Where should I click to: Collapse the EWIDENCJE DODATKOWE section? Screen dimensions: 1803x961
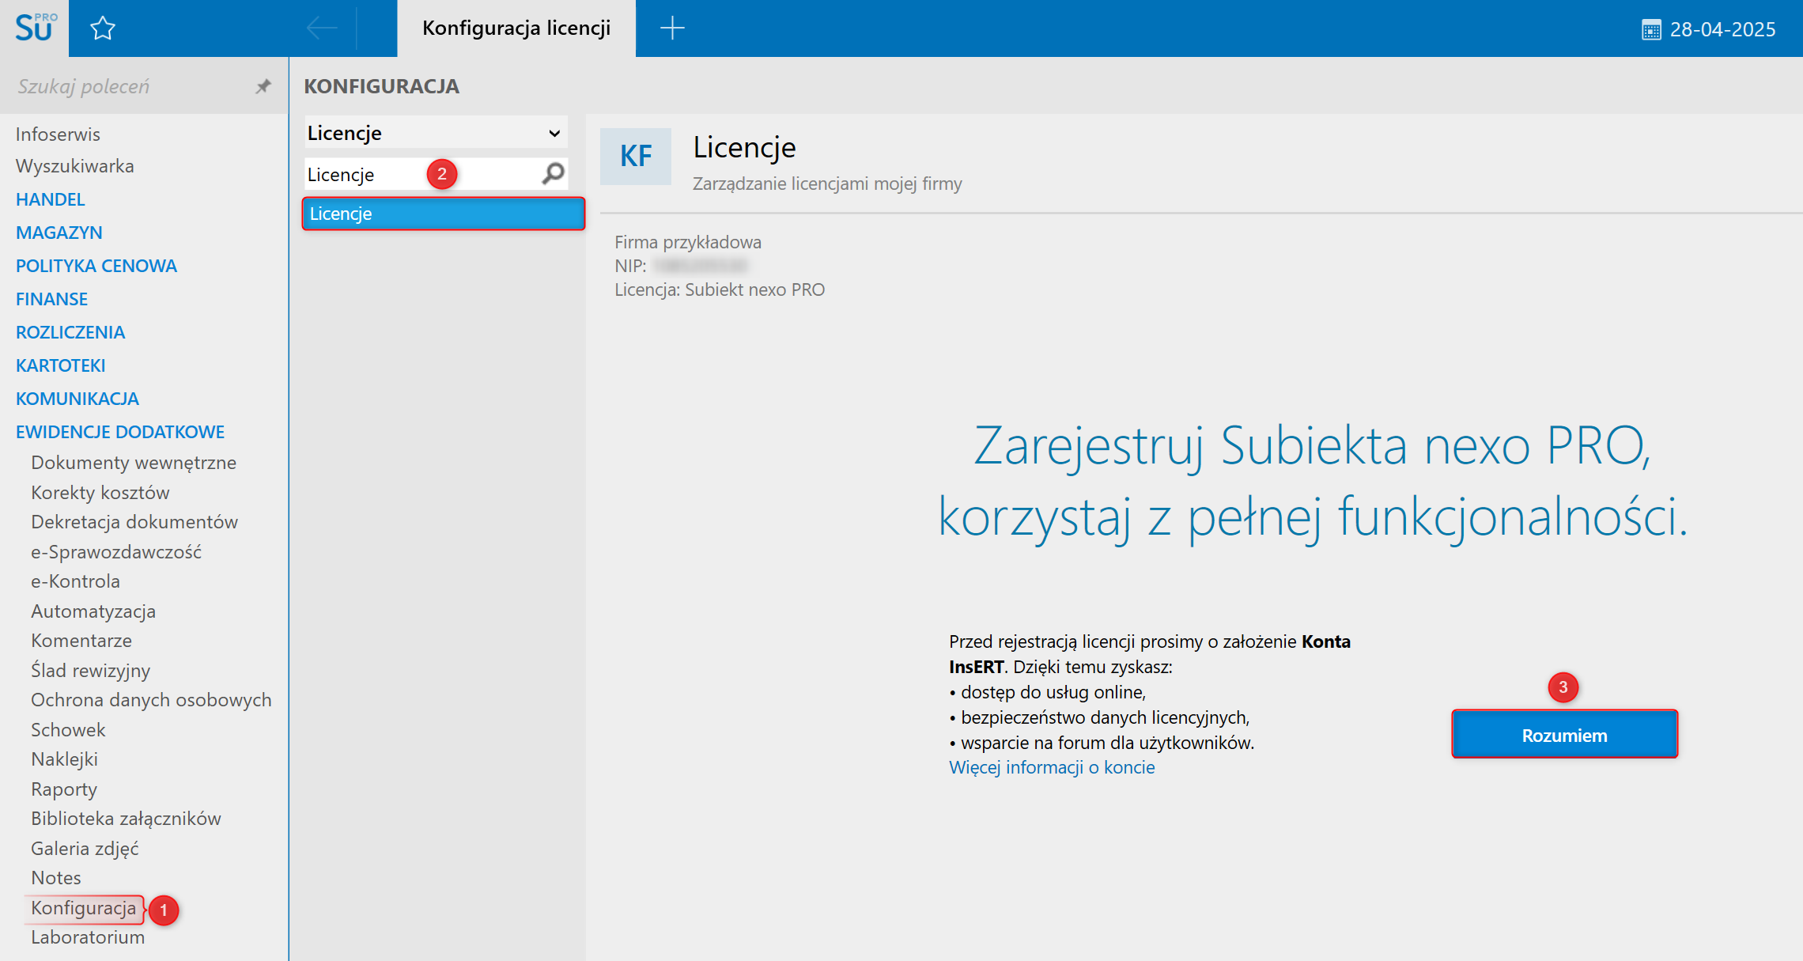point(120,432)
